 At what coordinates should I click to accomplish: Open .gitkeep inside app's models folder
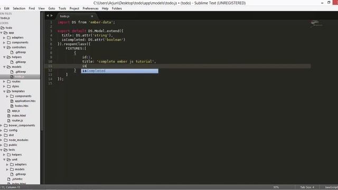coord(20,72)
